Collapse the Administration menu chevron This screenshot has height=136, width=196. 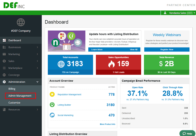pos(37,82)
